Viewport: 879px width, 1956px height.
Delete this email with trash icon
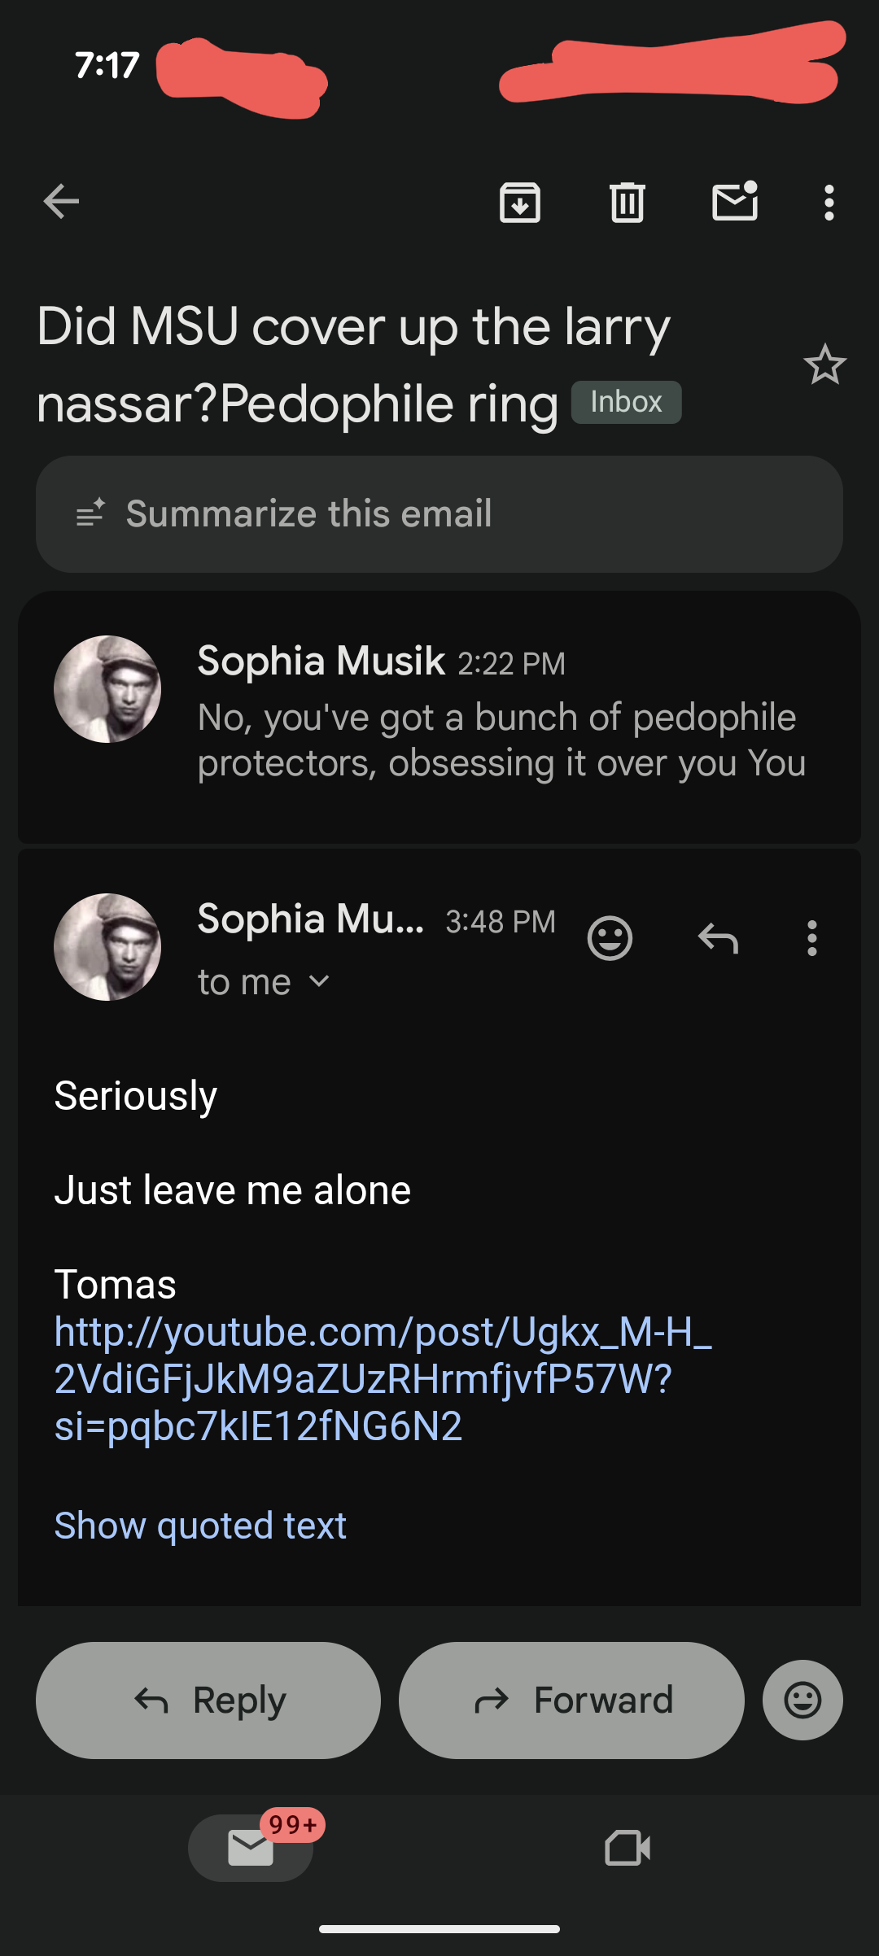(628, 203)
